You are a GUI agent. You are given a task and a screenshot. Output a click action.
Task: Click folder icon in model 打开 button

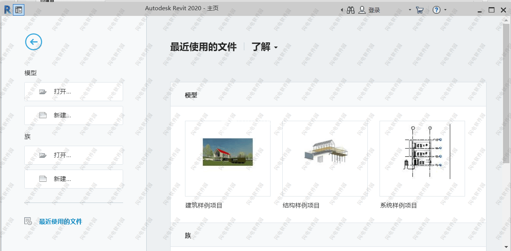click(43, 92)
